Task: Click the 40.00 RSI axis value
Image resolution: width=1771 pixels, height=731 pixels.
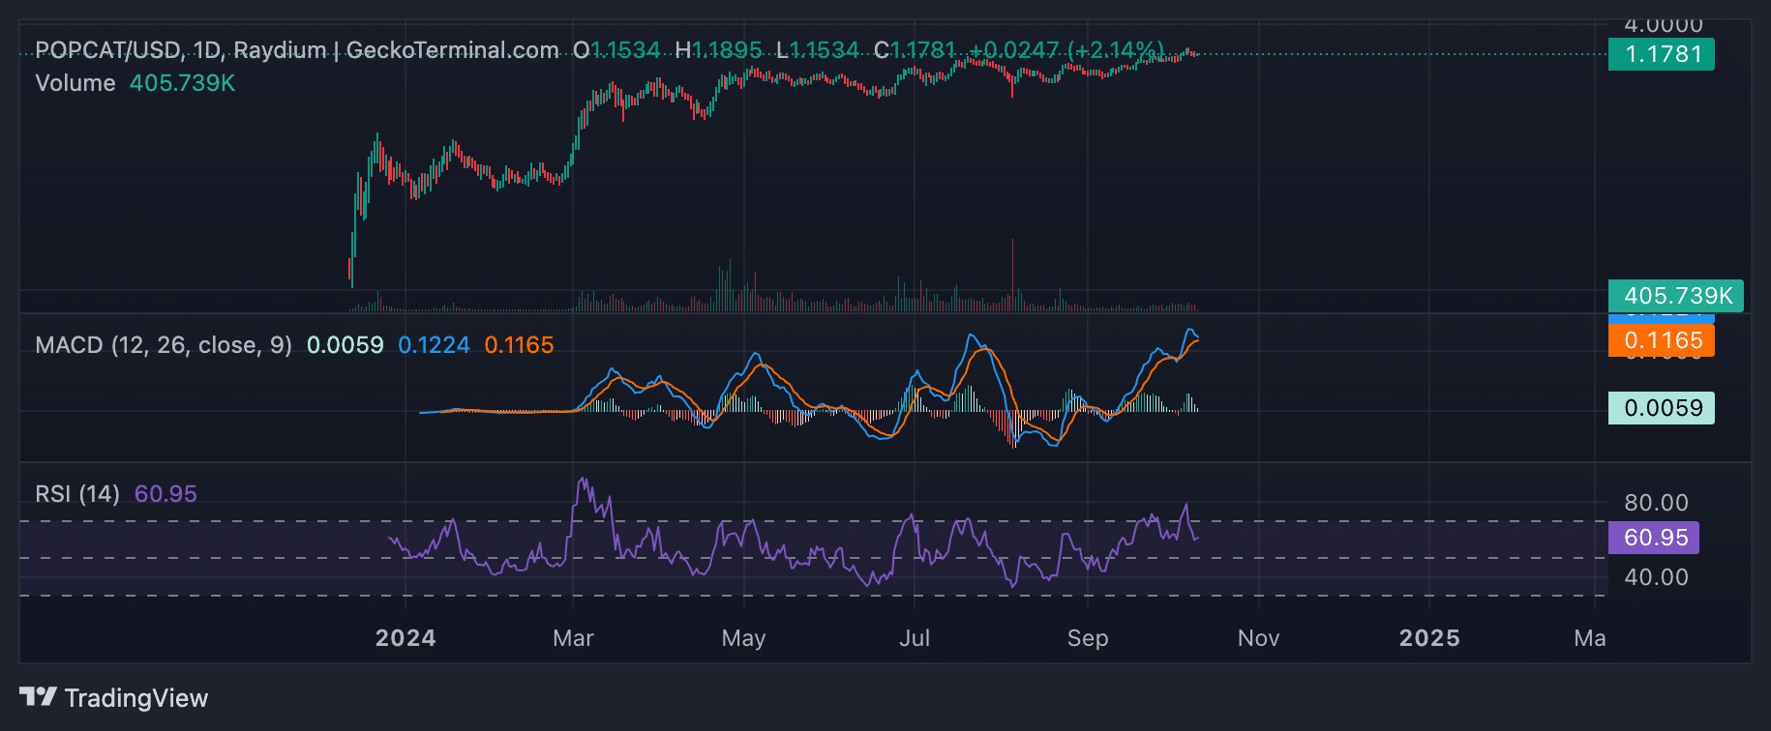Action: 1656,577
